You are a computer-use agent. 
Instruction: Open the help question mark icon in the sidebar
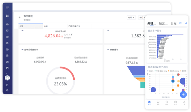pos(7,85)
